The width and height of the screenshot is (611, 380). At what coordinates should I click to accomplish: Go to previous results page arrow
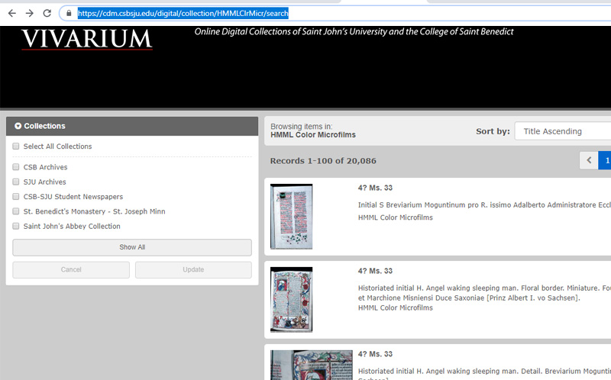click(588, 160)
